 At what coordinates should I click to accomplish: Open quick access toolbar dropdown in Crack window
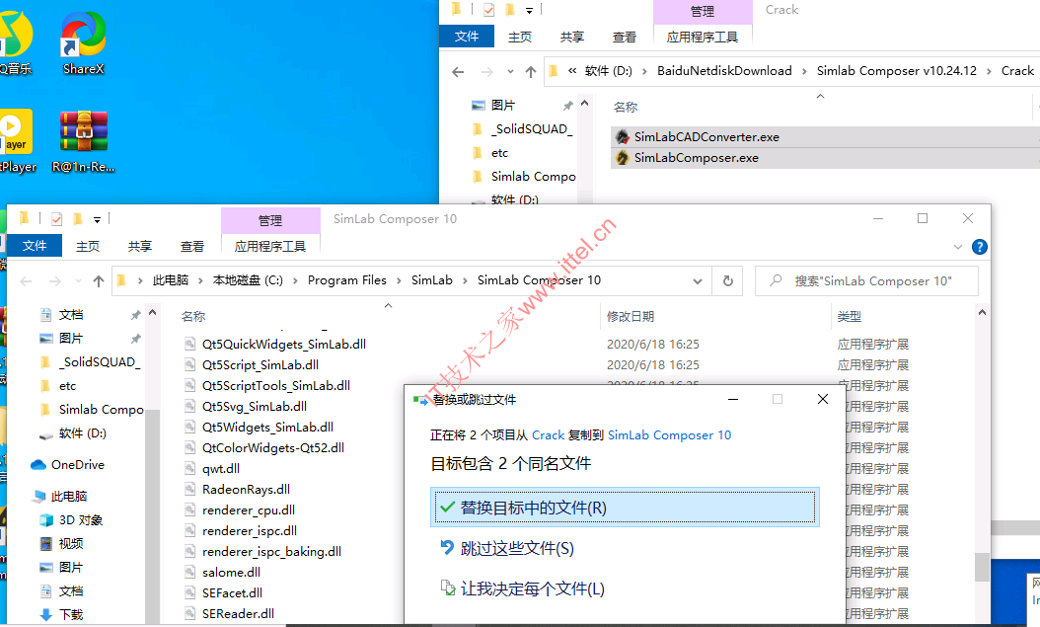(529, 10)
